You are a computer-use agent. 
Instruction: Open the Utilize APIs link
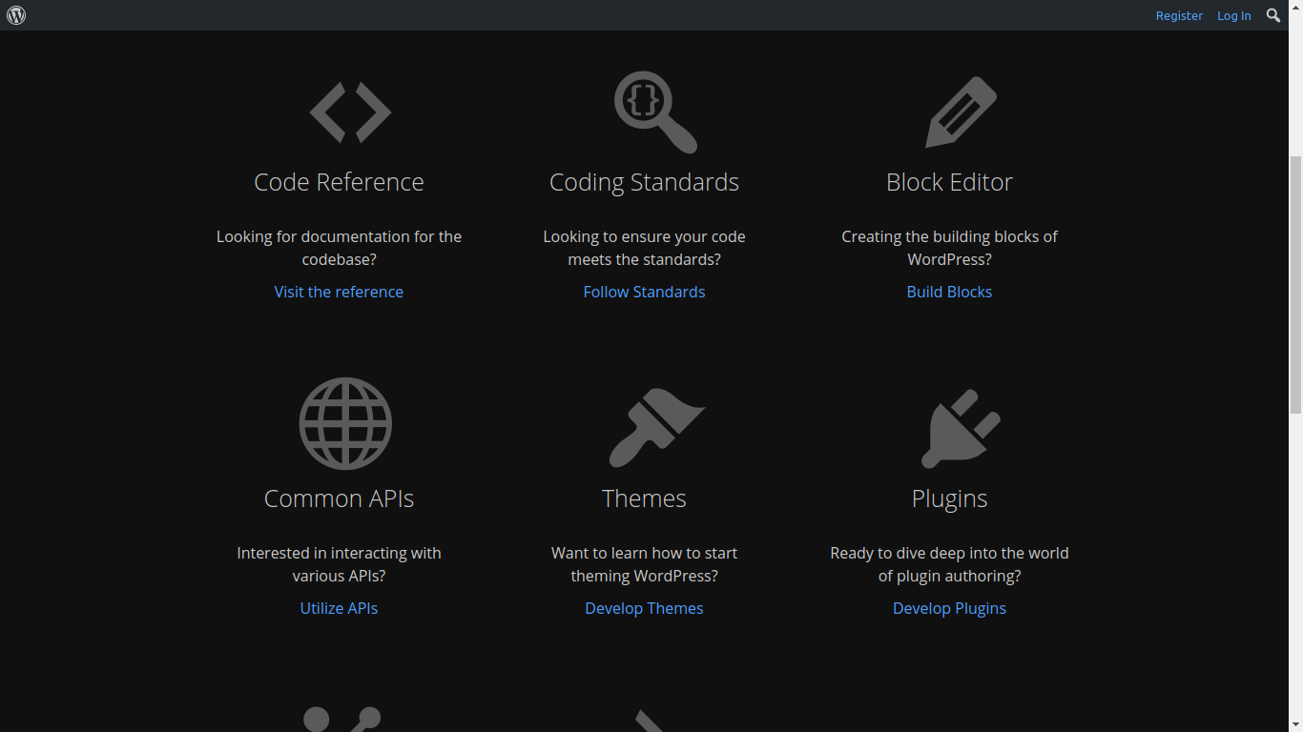tap(339, 608)
